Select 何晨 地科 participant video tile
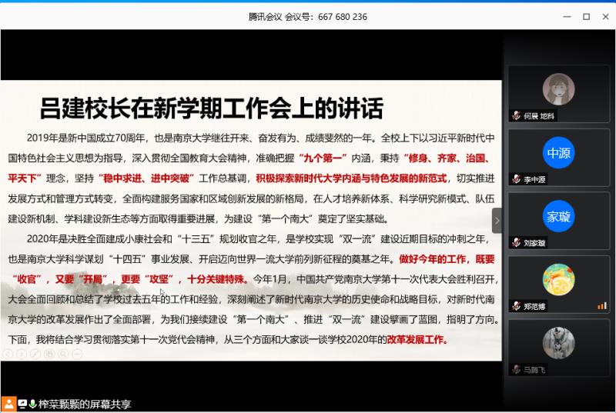Image resolution: width=616 pixels, height=413 pixels. (x=558, y=93)
